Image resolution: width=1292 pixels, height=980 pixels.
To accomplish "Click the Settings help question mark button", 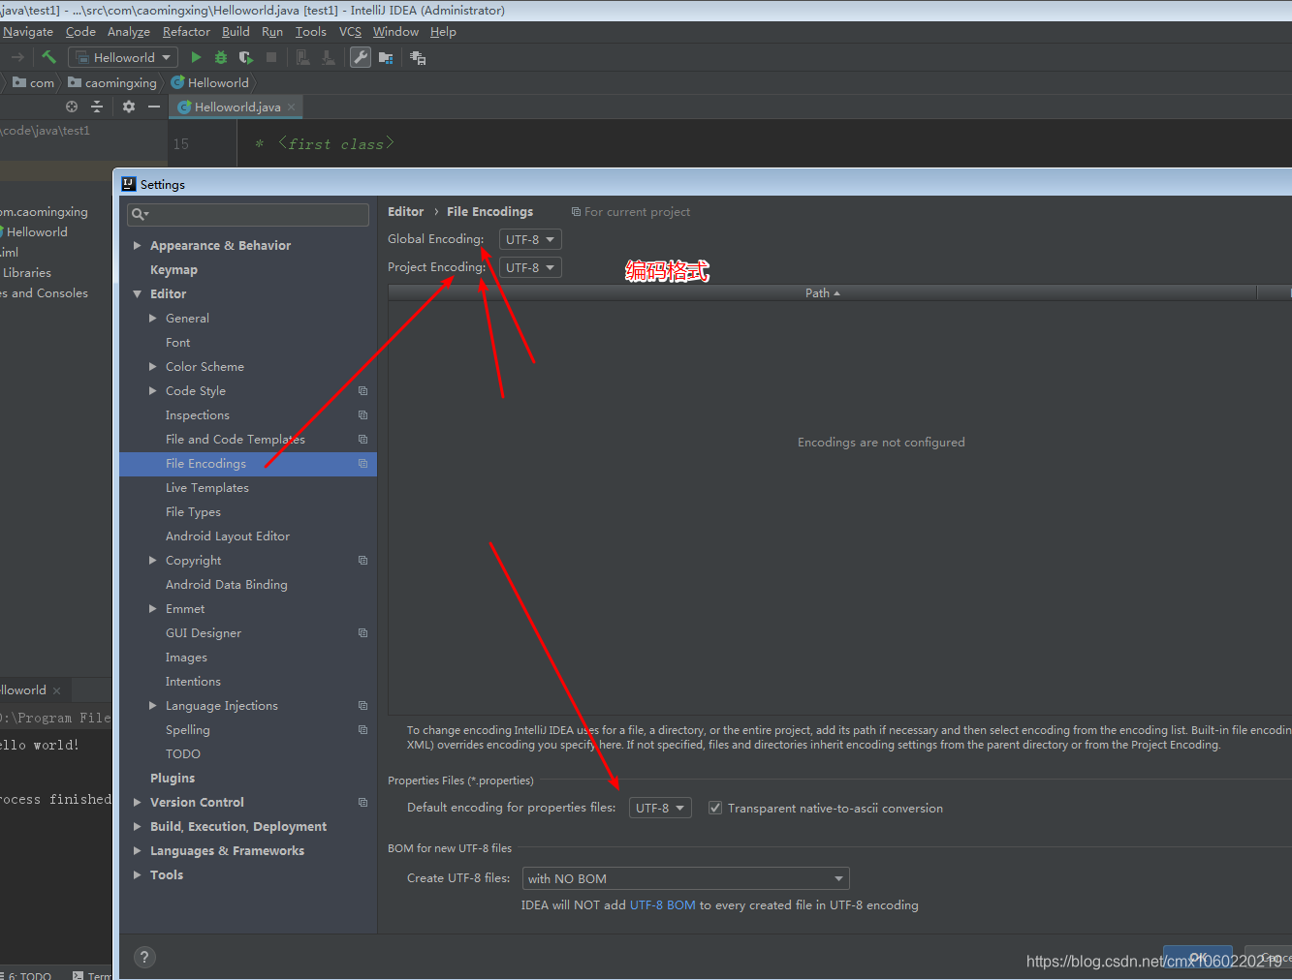I will (144, 958).
